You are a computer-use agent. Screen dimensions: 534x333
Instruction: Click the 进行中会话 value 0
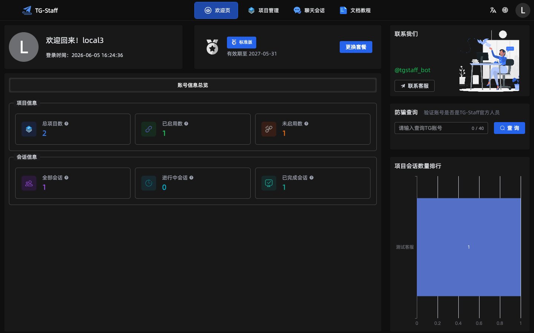164,187
